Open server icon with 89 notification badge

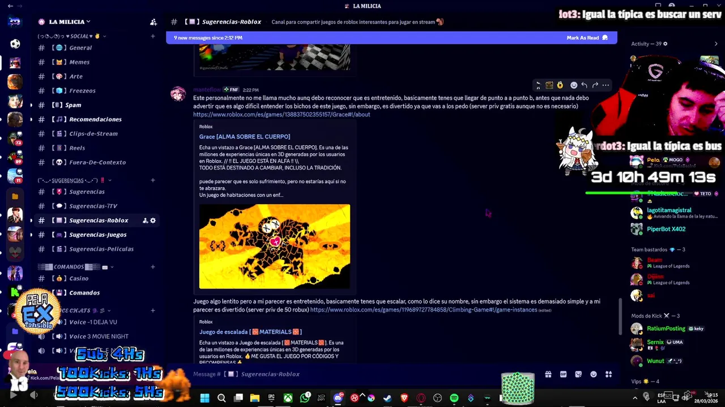15,157
